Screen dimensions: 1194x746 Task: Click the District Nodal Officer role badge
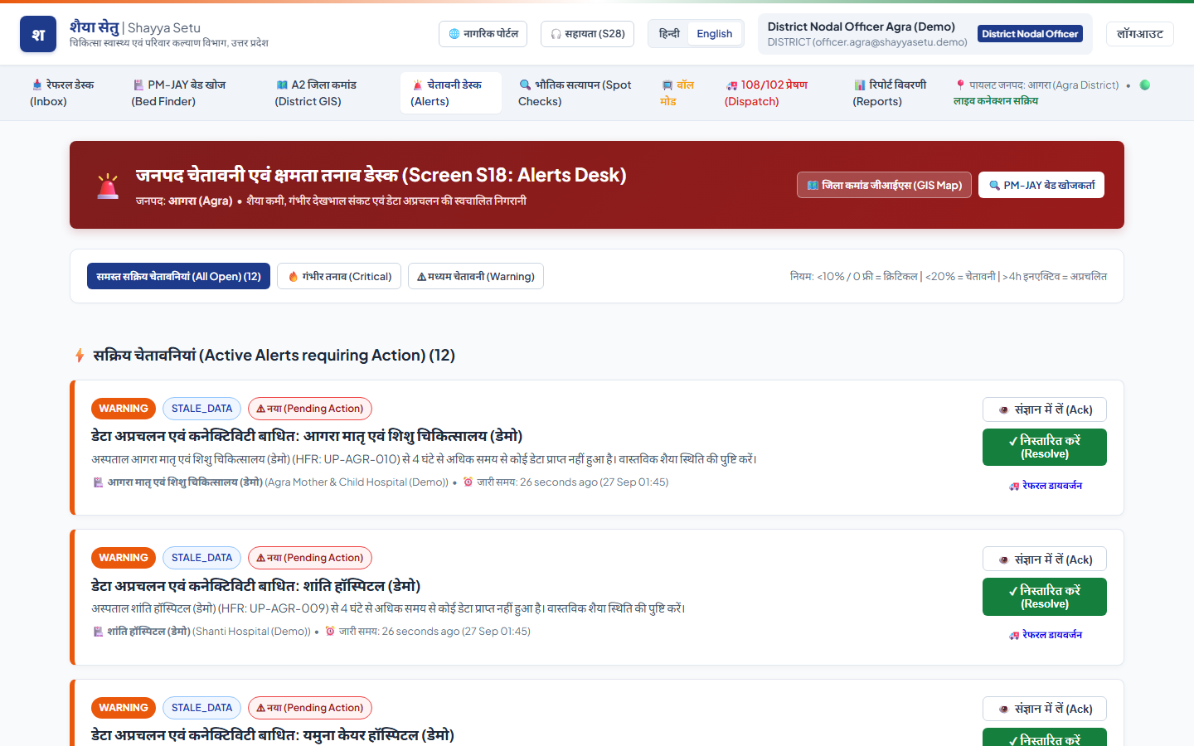coord(1031,34)
